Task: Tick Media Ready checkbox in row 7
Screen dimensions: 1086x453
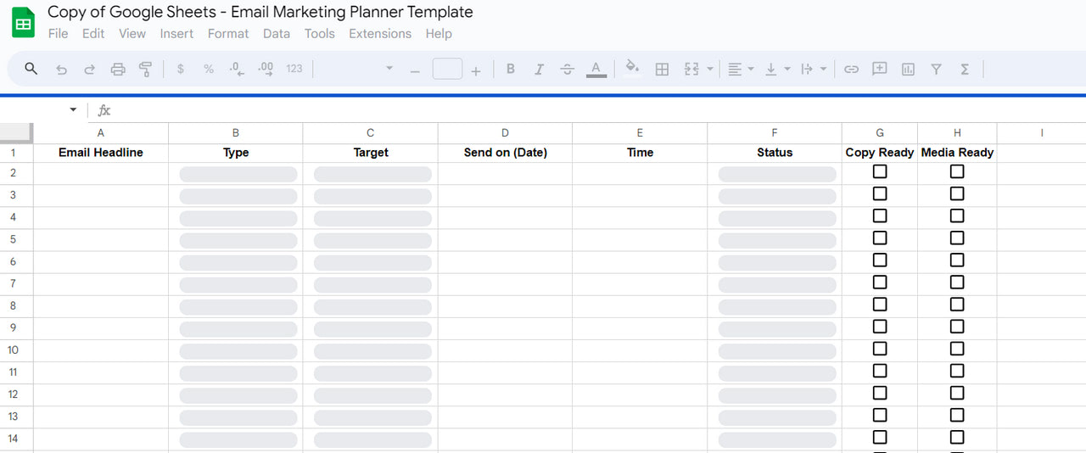Action: point(957,282)
